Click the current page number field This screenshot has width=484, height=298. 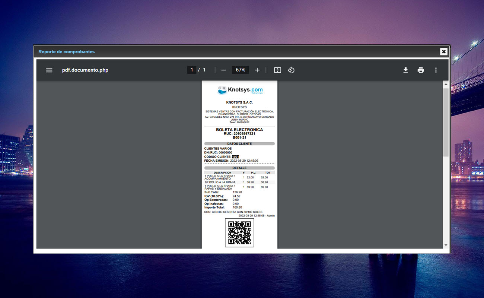(x=192, y=70)
